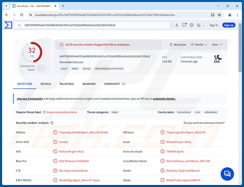This screenshot has width=244, height=187.
Task: Click the overlay tag
Action: [x=87, y=69]
